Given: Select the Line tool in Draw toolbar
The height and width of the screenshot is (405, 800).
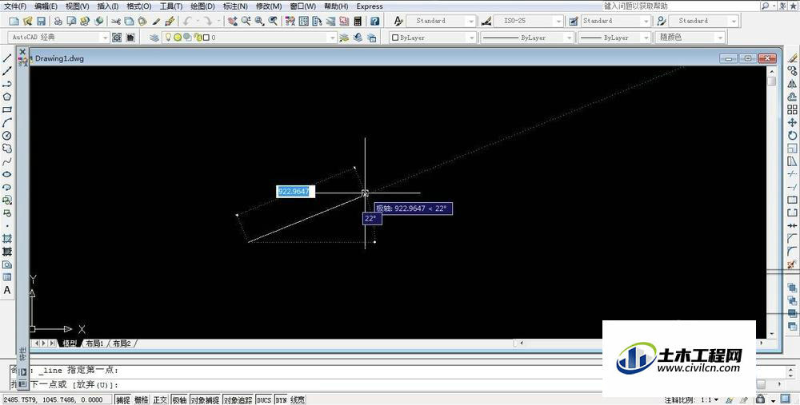Looking at the screenshot, I should tap(7, 58).
